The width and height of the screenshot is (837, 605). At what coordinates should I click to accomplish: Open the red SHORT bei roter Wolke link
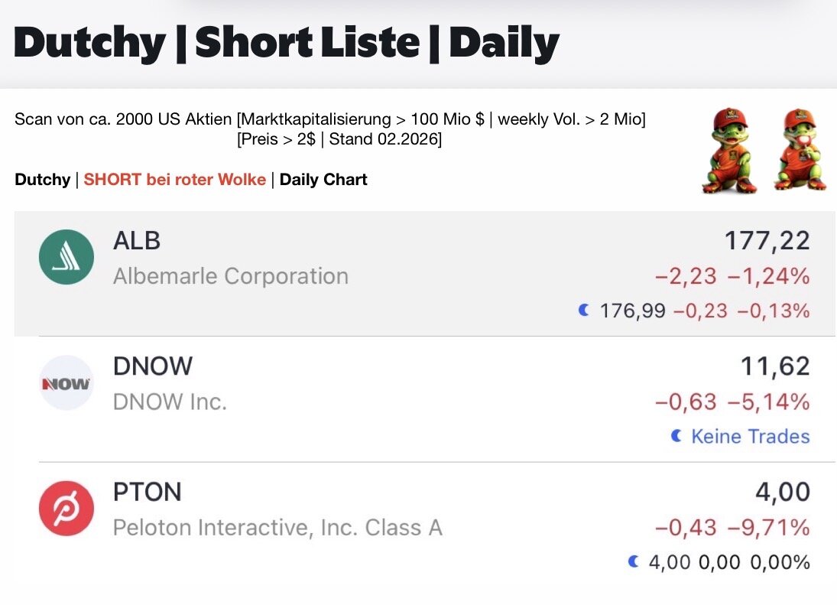pos(175,180)
